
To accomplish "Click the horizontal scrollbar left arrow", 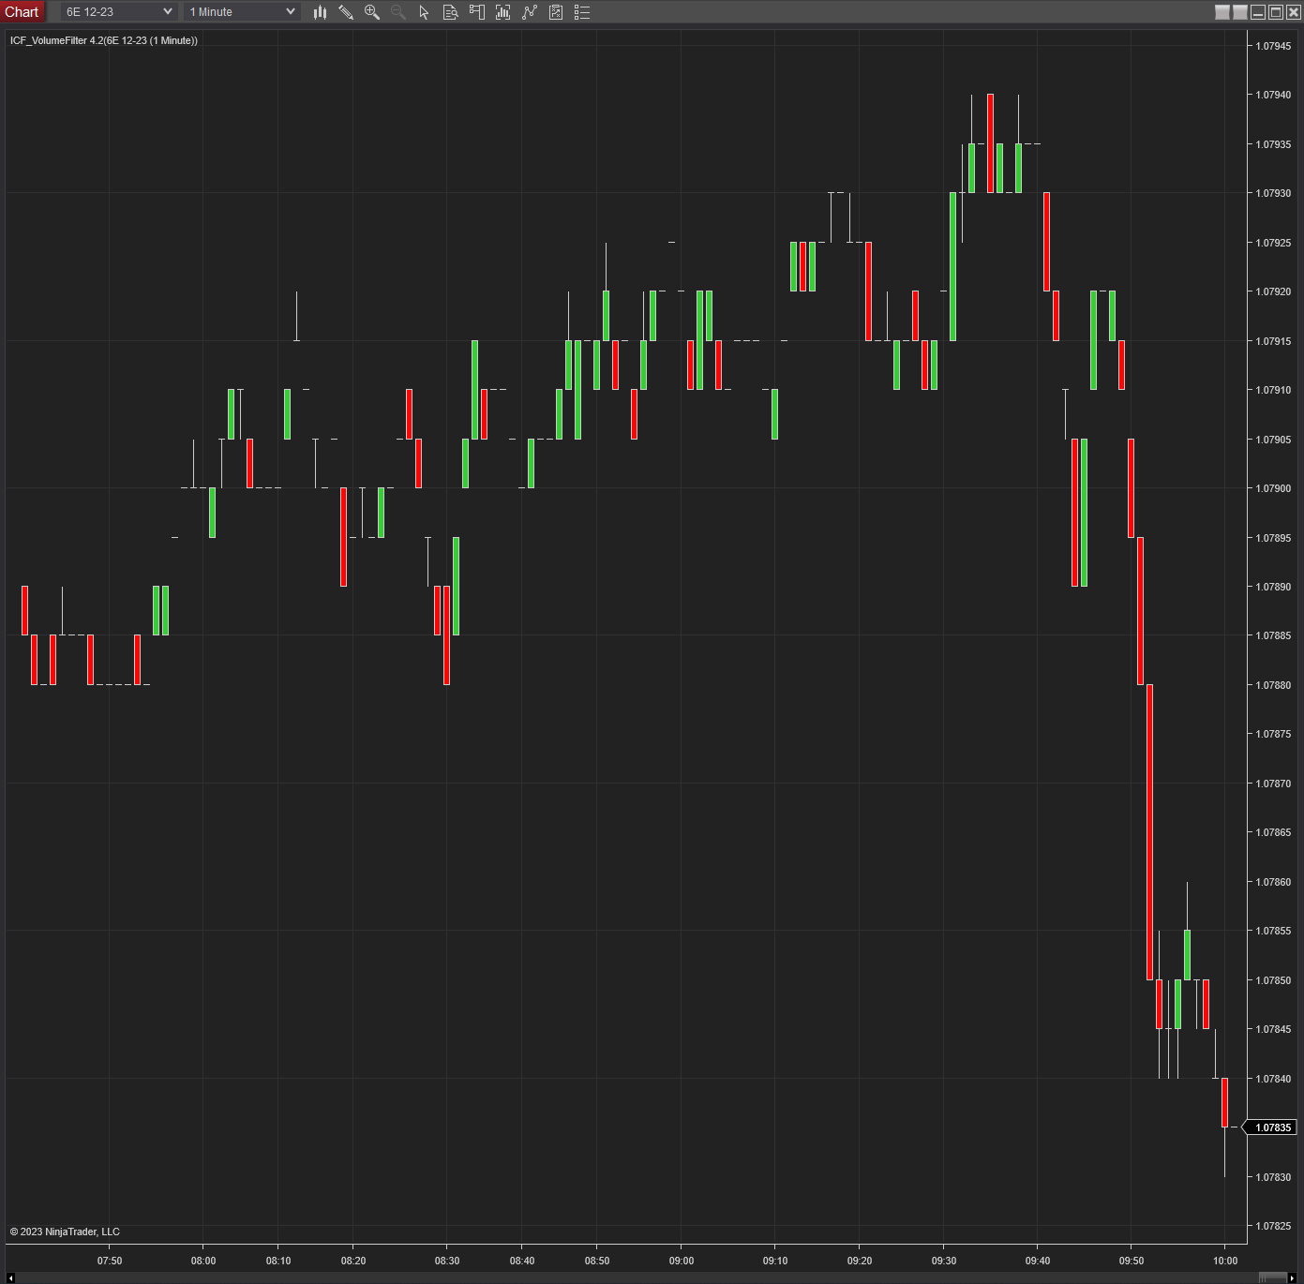I will [x=10, y=1277].
